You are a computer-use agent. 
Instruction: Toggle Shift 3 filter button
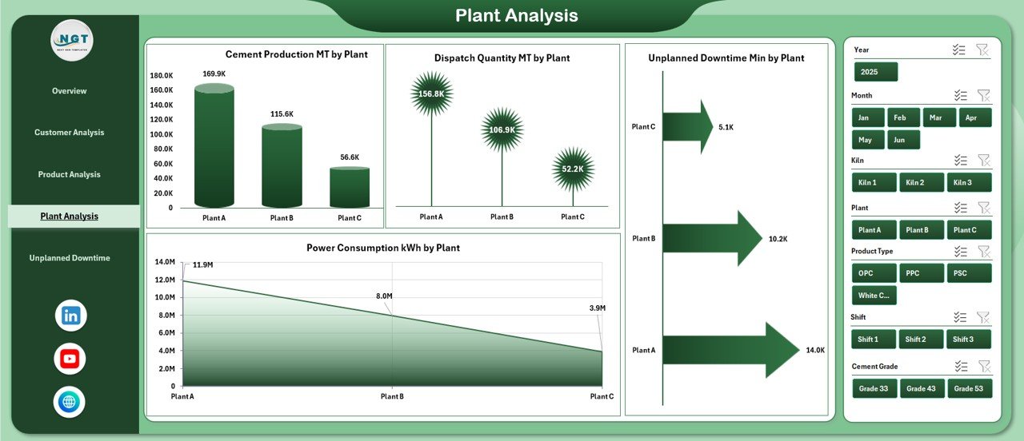969,340
